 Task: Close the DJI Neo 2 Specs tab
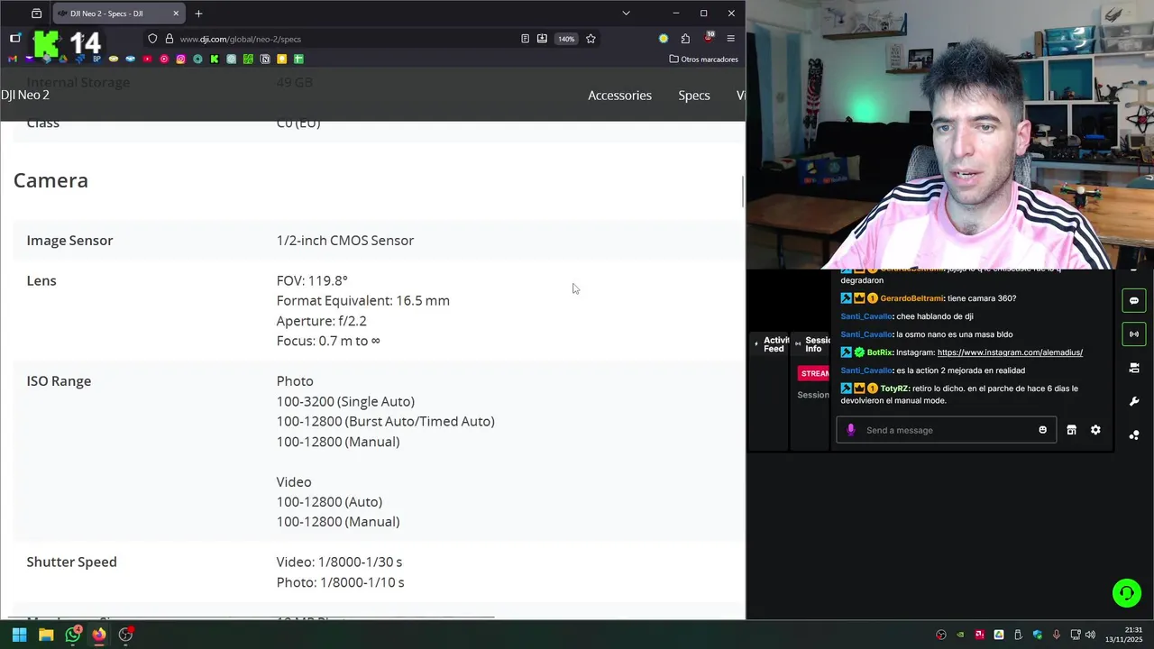click(x=176, y=14)
